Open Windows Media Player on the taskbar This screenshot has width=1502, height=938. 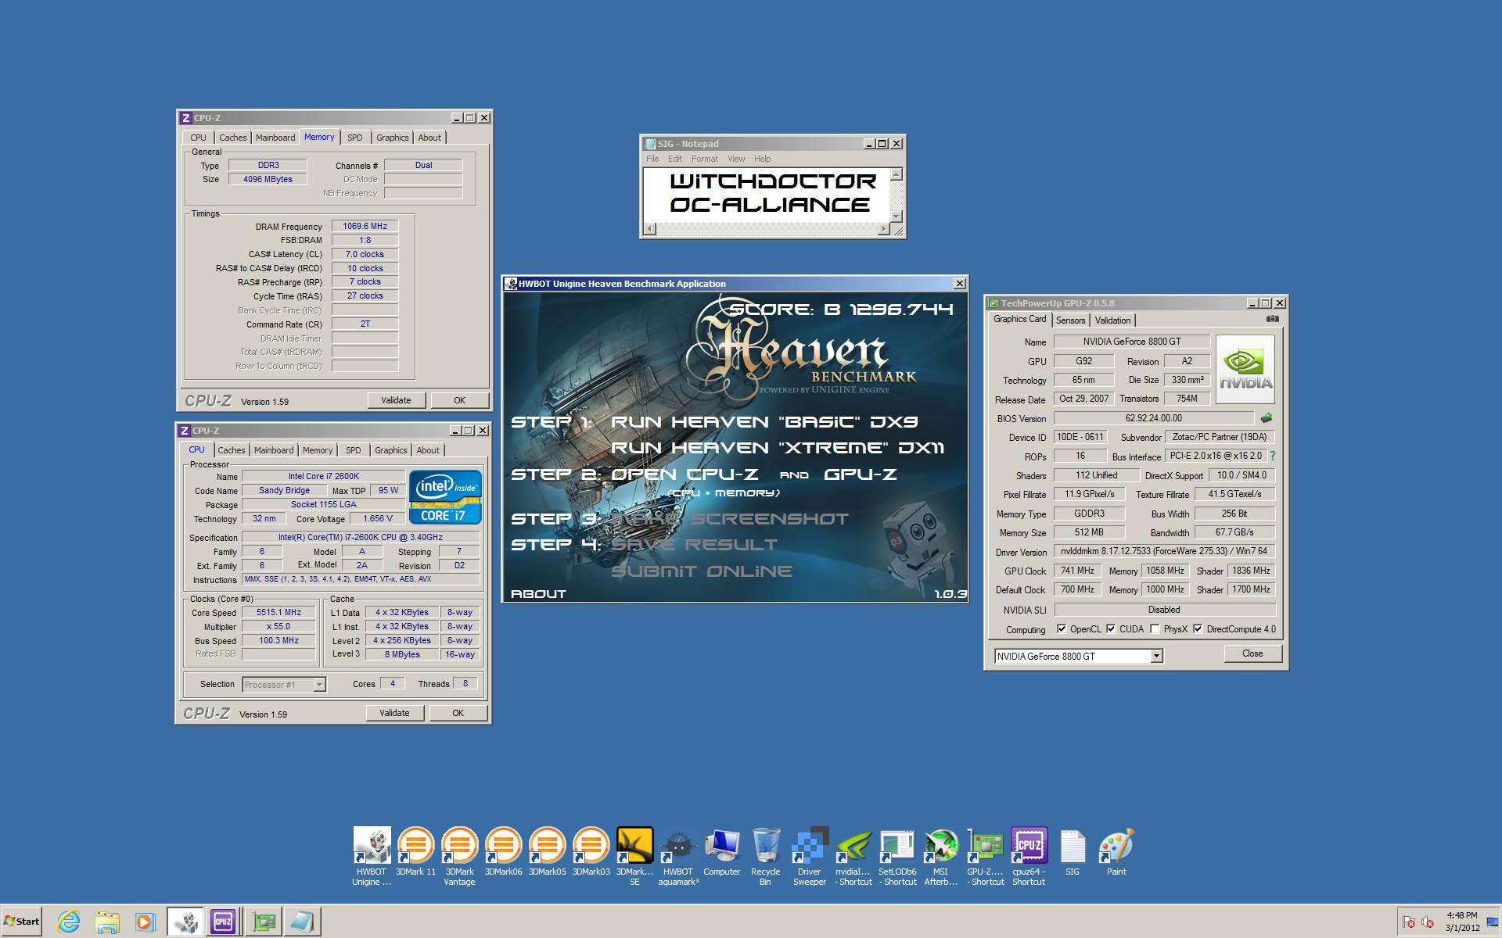(x=144, y=922)
